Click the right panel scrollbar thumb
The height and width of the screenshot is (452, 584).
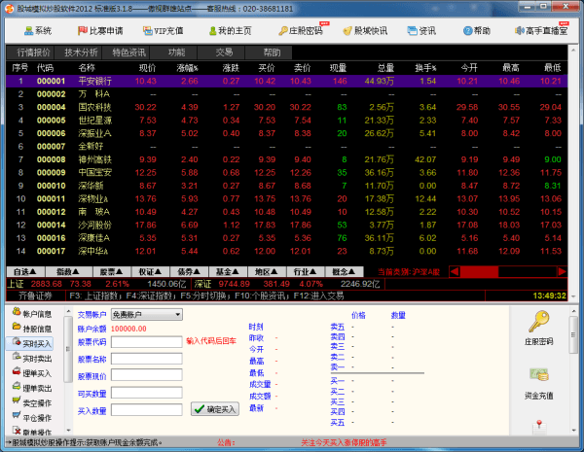tap(573, 334)
